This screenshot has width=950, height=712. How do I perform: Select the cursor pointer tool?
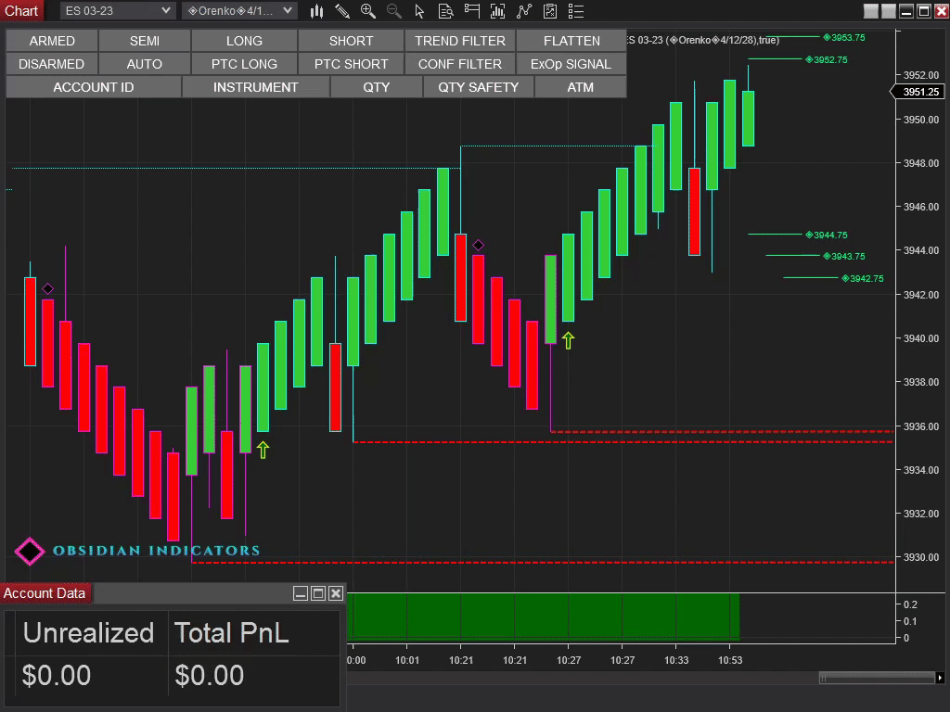coord(419,11)
